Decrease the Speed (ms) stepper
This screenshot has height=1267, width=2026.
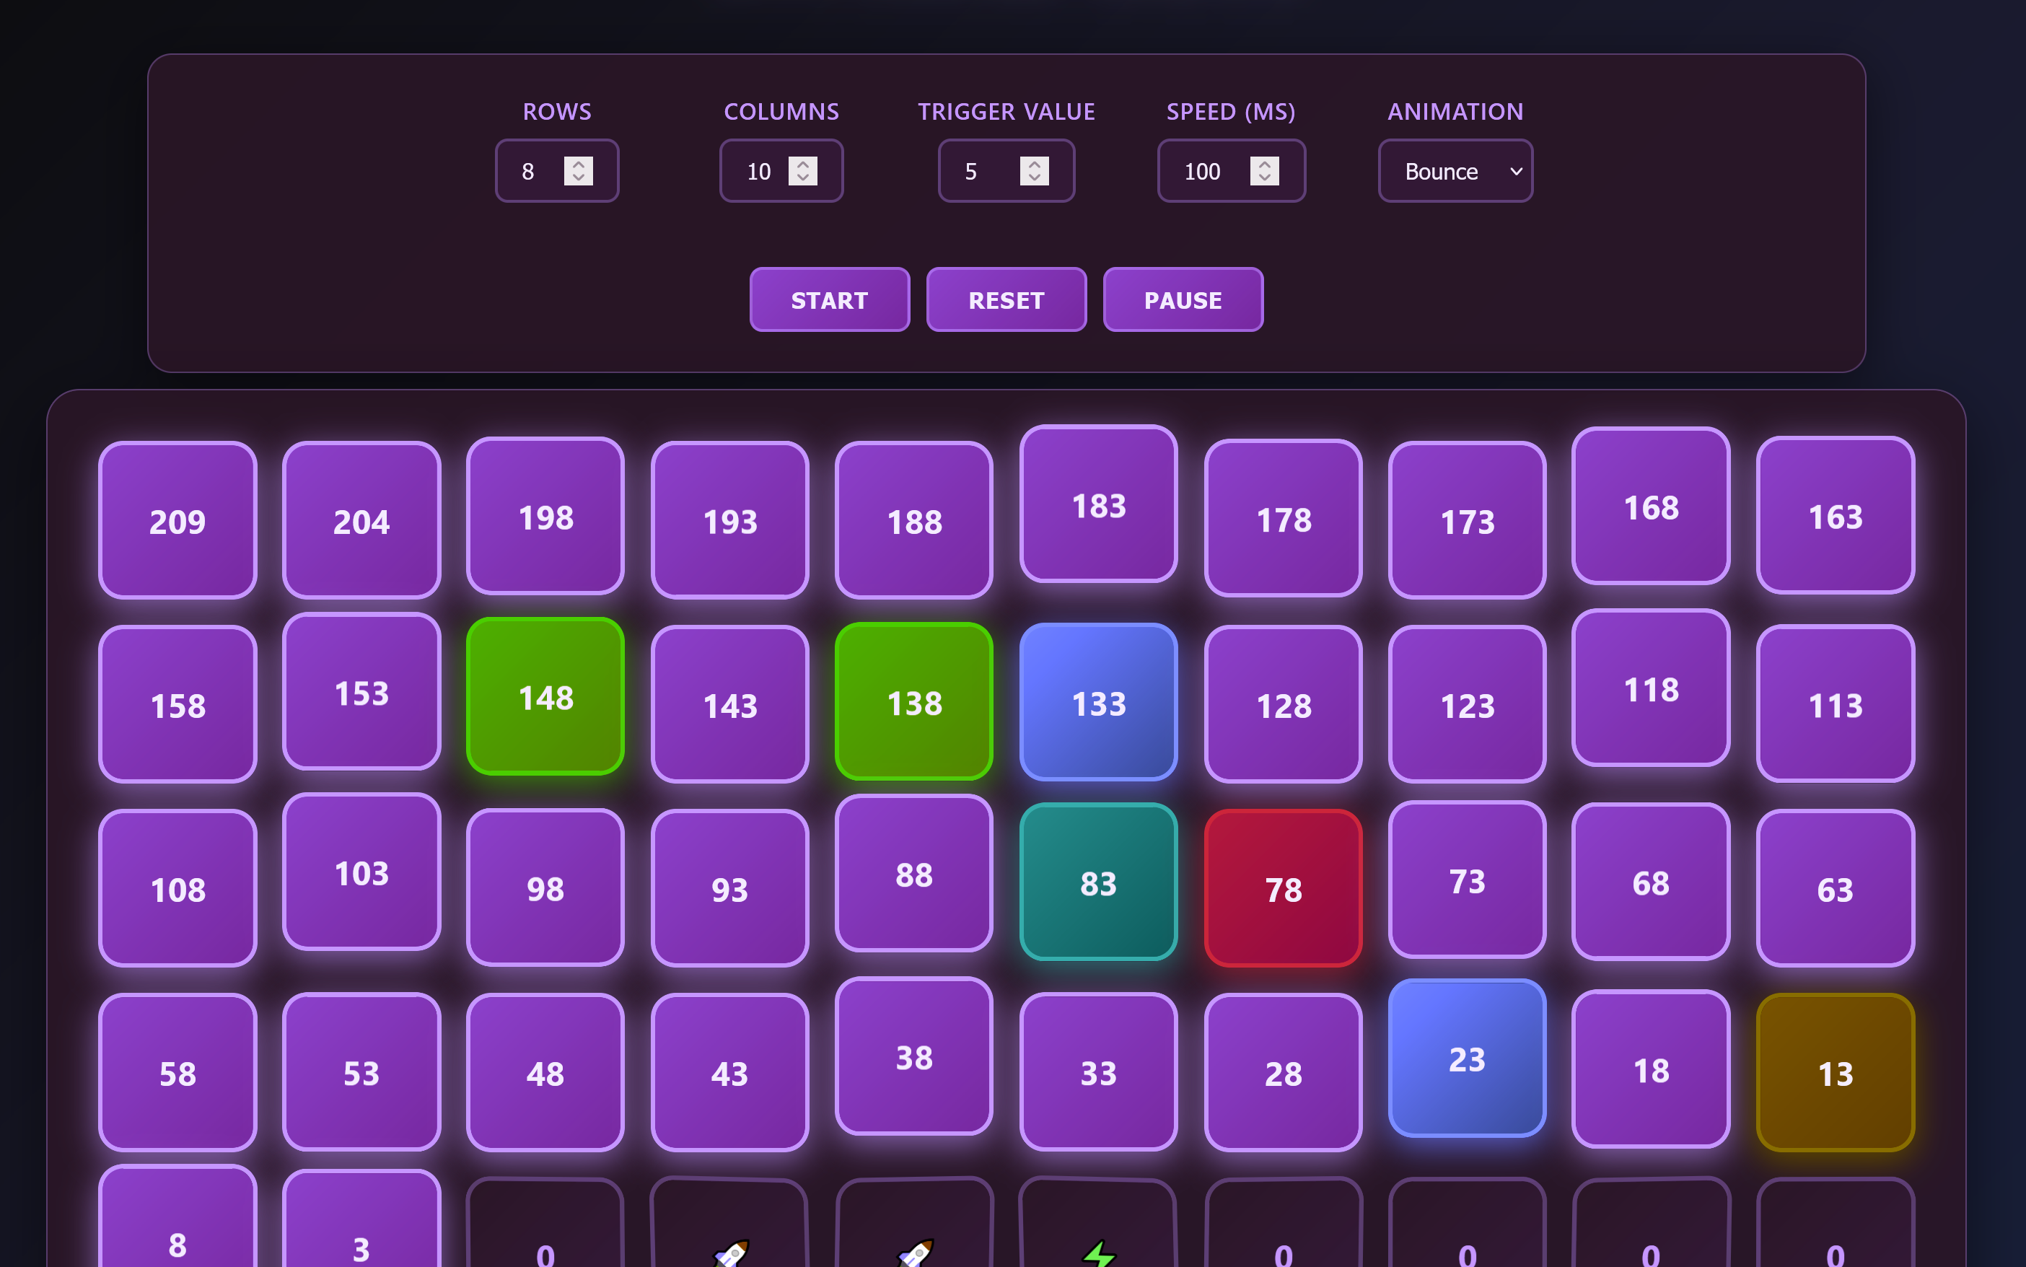tap(1264, 177)
